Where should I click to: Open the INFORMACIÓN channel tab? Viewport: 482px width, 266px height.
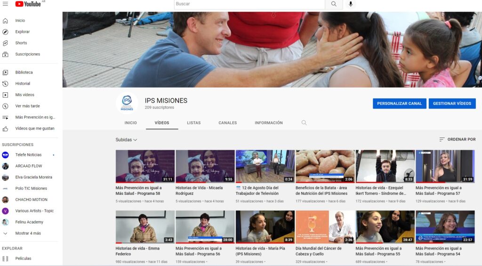(269, 123)
